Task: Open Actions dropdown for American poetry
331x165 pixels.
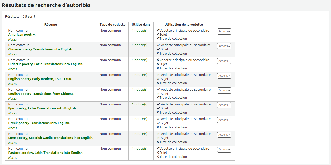Action: (224, 31)
